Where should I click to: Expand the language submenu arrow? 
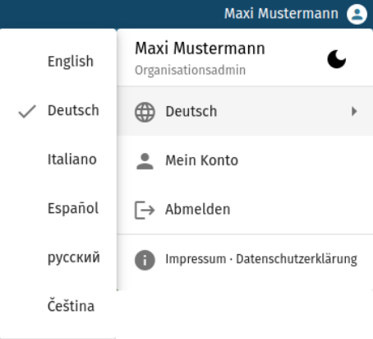point(354,111)
